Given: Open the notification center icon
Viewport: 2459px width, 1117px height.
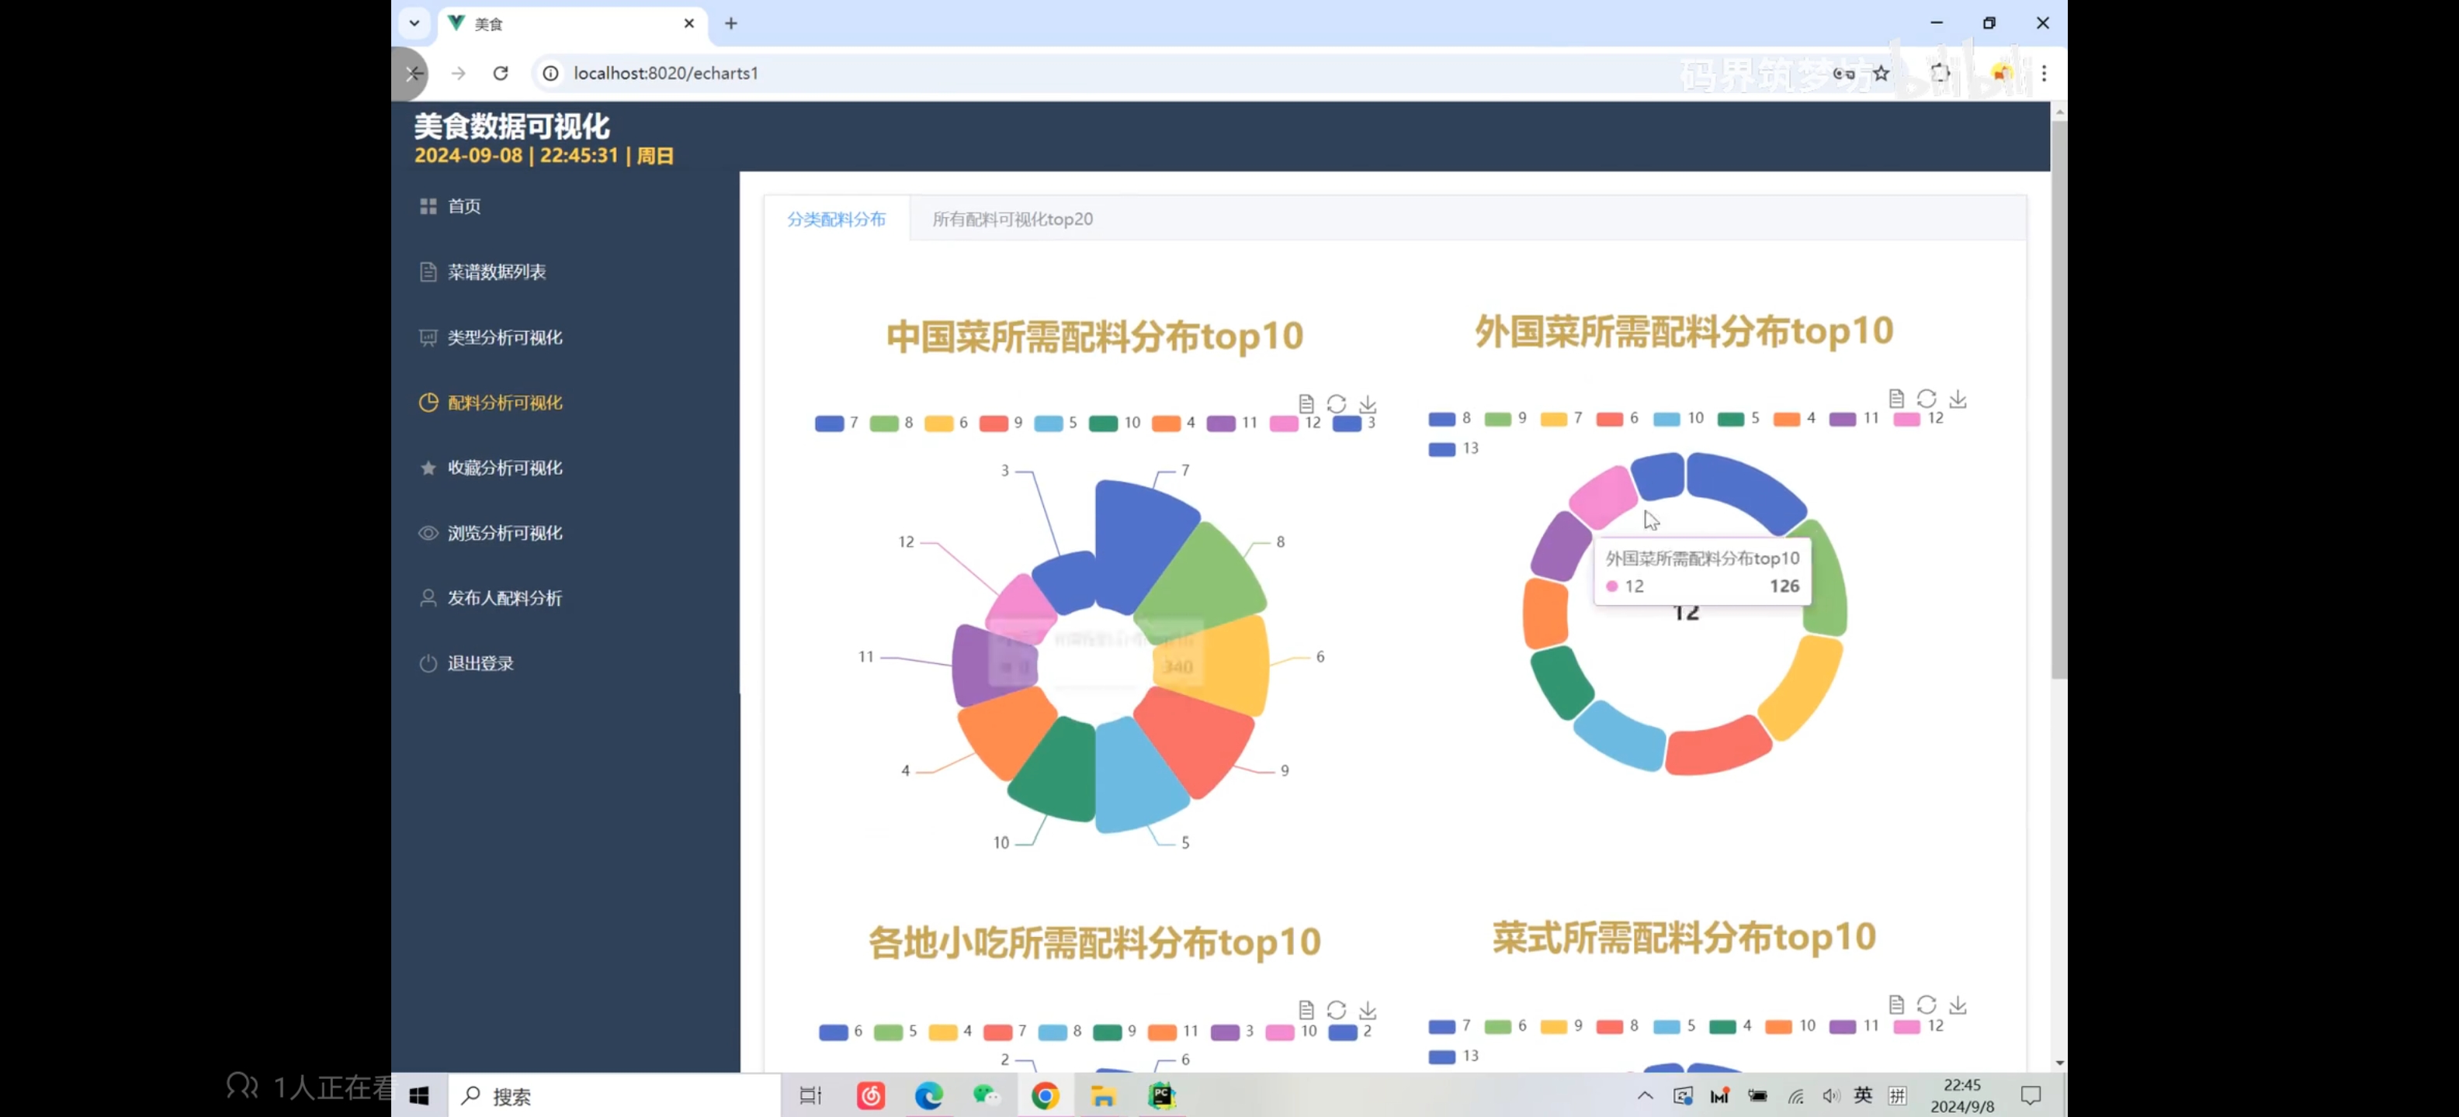Looking at the screenshot, I should coord(2031,1095).
